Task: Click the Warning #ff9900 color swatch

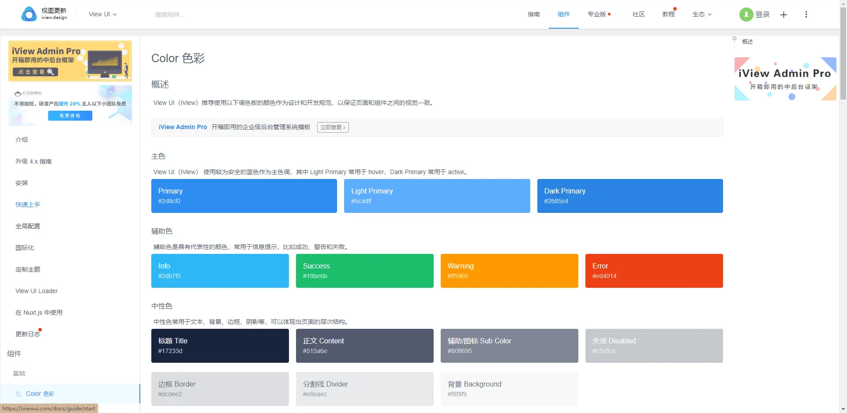Action: pos(510,271)
